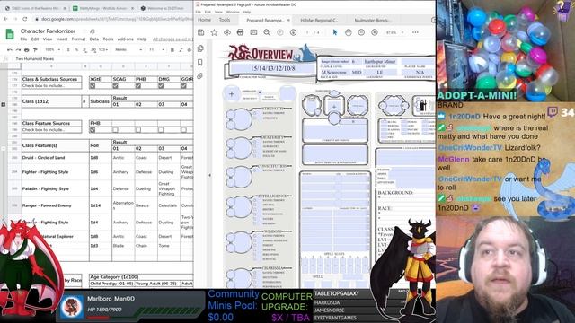Image resolution: width=575 pixels, height=323 pixels.
Task: Uncheck the GGtR source checkbox
Action: pyautogui.click(x=183, y=86)
